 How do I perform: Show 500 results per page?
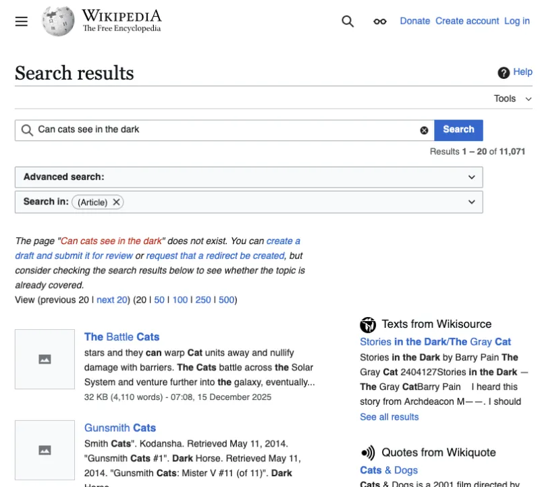pos(226,299)
